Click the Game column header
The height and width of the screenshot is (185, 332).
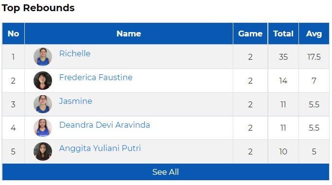point(250,34)
